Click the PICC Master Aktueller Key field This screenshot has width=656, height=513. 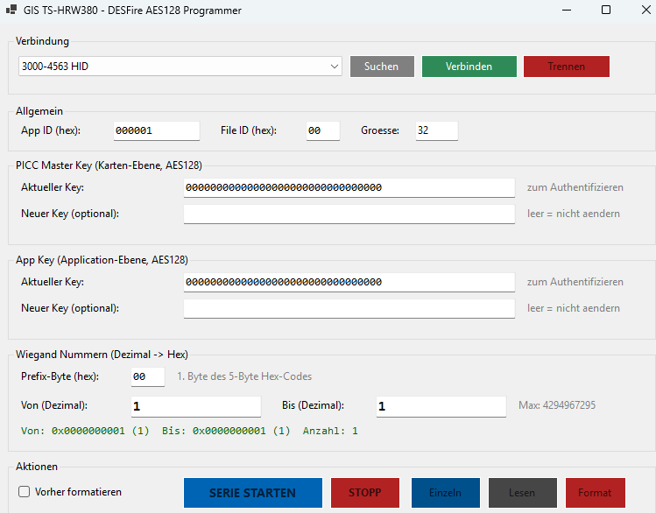(x=349, y=187)
